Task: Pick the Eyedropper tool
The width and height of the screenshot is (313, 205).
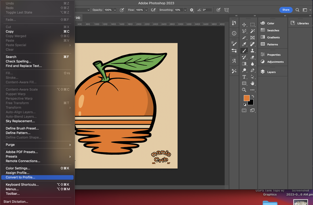Action: coord(244,44)
